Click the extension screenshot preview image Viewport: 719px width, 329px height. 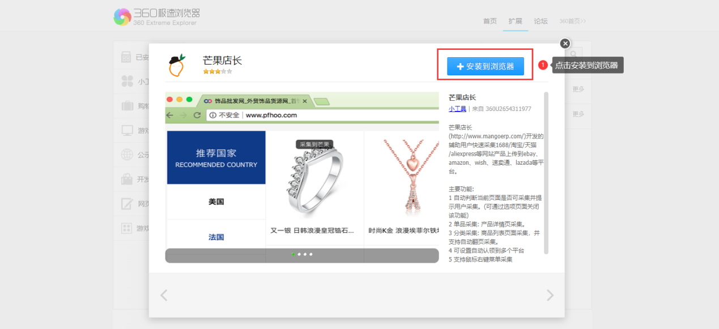click(x=302, y=177)
